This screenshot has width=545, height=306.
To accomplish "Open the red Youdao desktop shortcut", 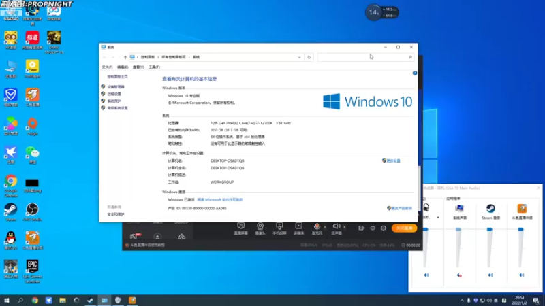I will pos(32,40).
